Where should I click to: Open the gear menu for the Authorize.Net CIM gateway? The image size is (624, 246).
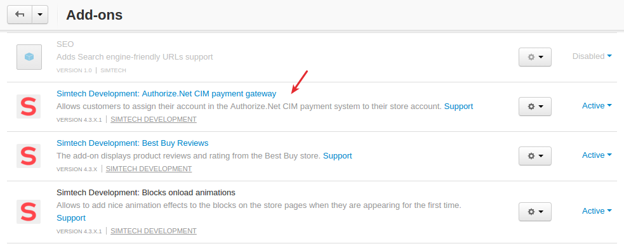point(535,107)
